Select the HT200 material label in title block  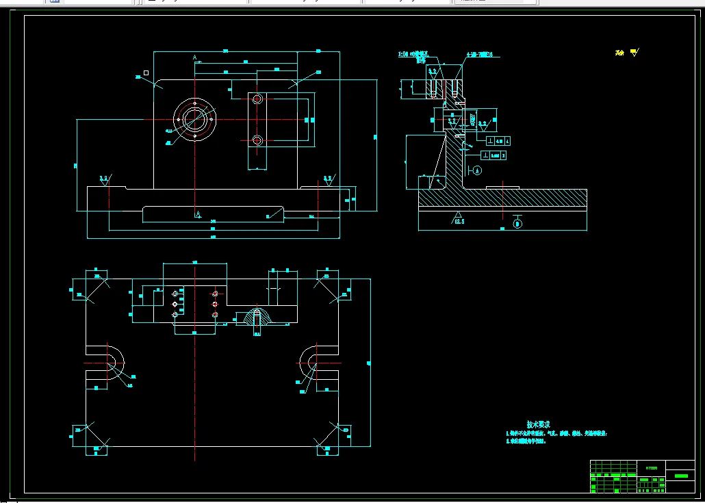(x=652, y=468)
